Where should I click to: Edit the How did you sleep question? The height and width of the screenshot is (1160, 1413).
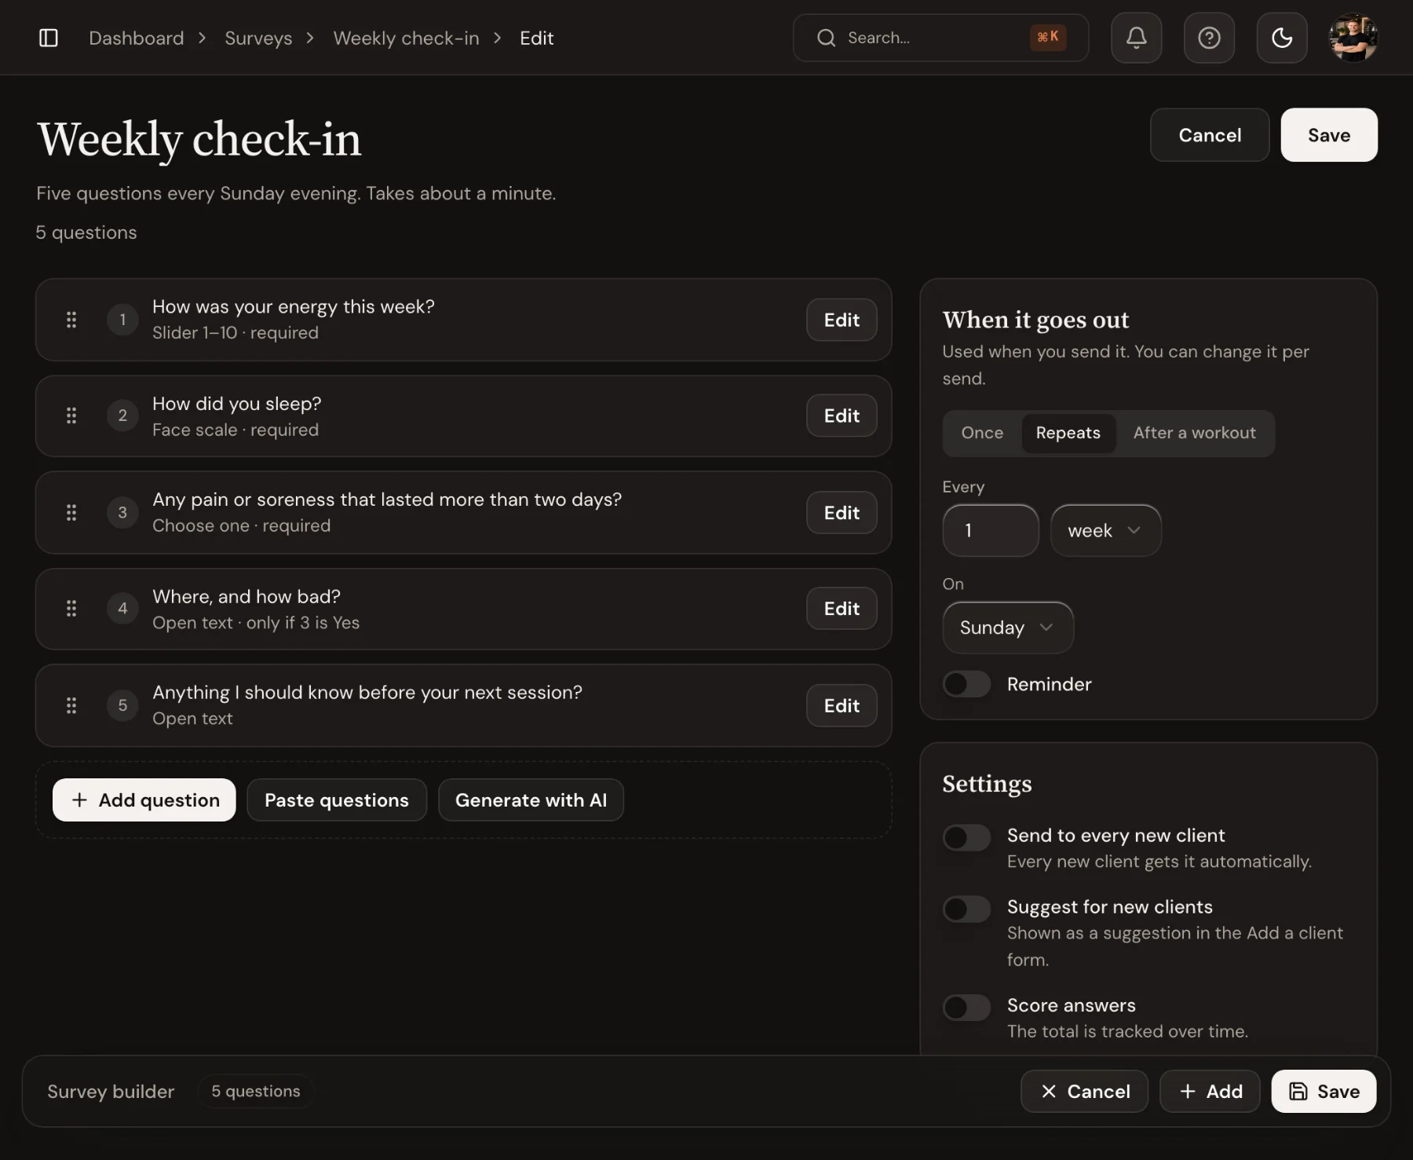click(842, 415)
